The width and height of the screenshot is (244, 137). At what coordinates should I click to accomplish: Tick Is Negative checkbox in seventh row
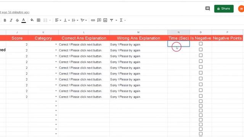pyautogui.click(x=201, y=79)
